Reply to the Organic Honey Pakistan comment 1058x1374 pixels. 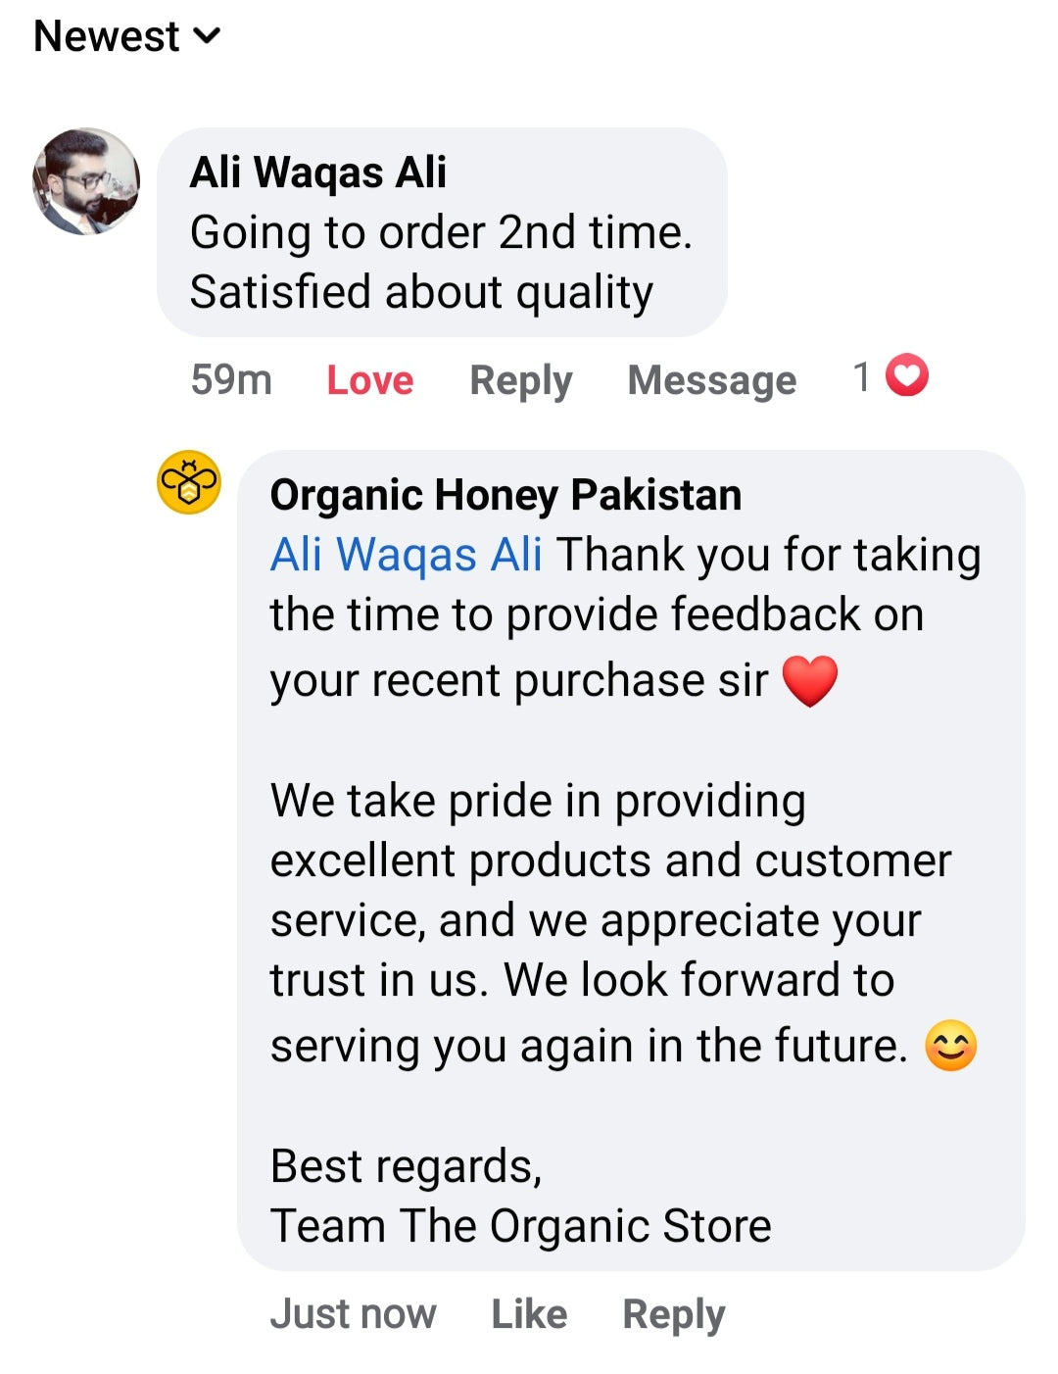coord(674,1314)
